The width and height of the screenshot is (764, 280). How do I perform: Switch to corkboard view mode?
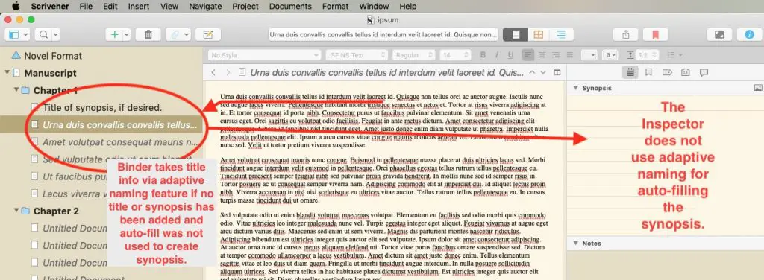point(539,34)
